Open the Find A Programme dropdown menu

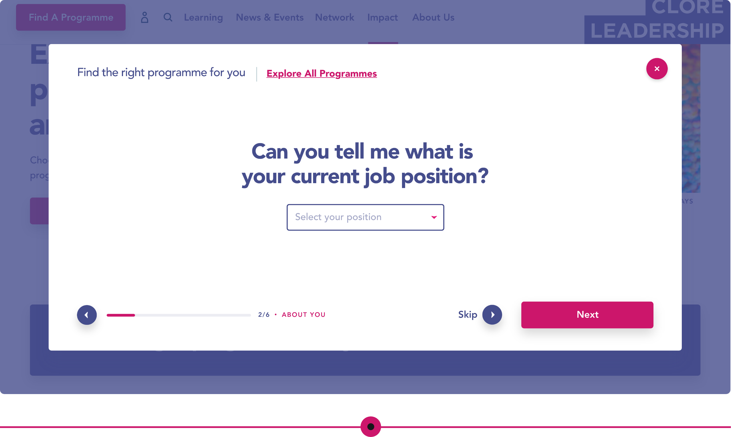pos(71,17)
